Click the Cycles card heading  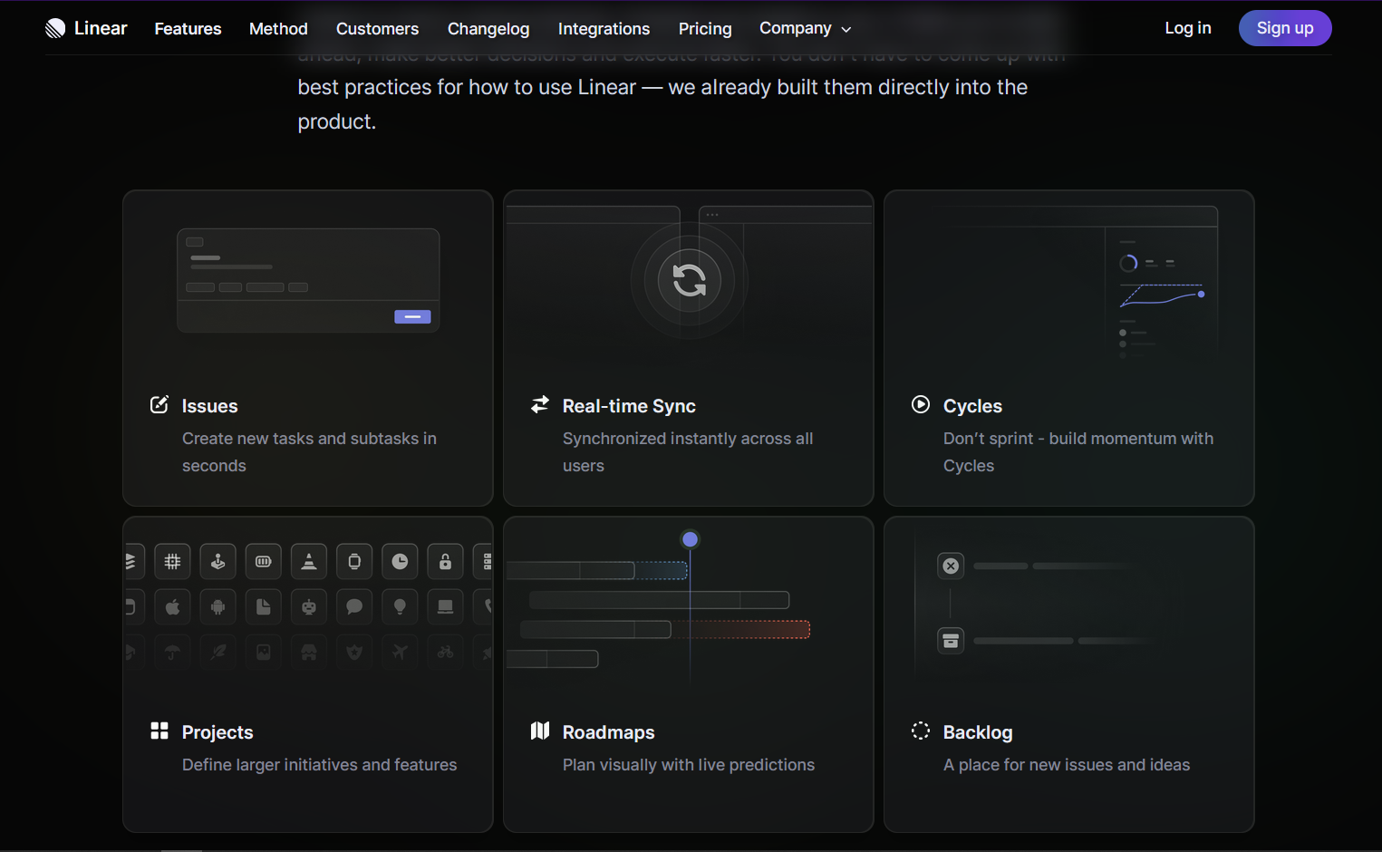click(x=972, y=406)
